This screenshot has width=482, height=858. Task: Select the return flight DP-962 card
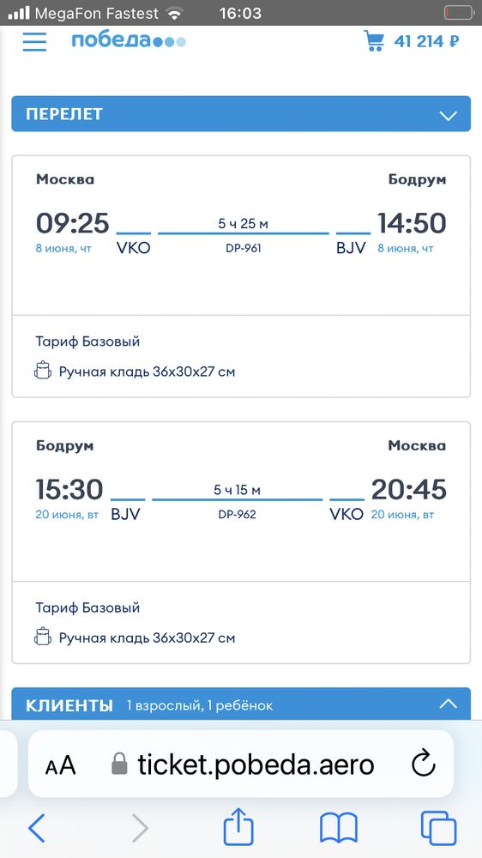(241, 543)
